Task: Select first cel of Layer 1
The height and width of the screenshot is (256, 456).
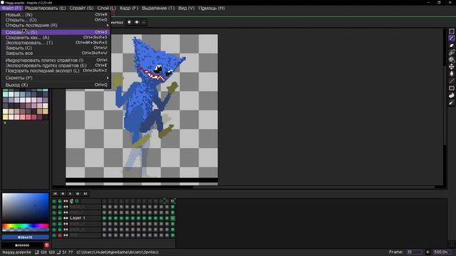Action: [105, 218]
